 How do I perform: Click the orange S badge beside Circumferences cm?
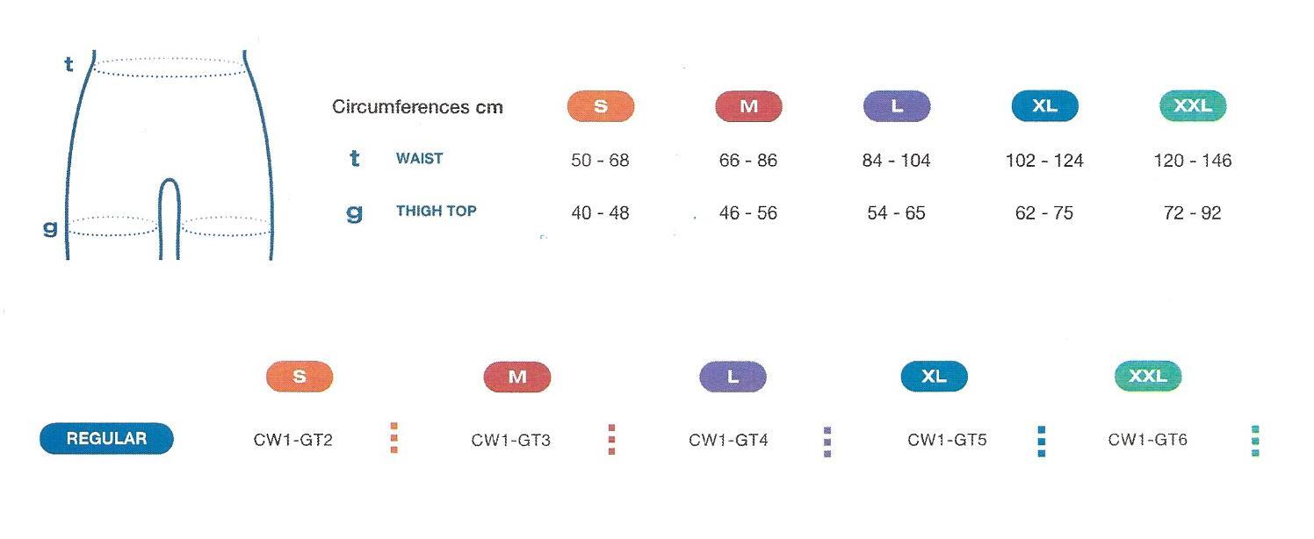pyautogui.click(x=601, y=106)
